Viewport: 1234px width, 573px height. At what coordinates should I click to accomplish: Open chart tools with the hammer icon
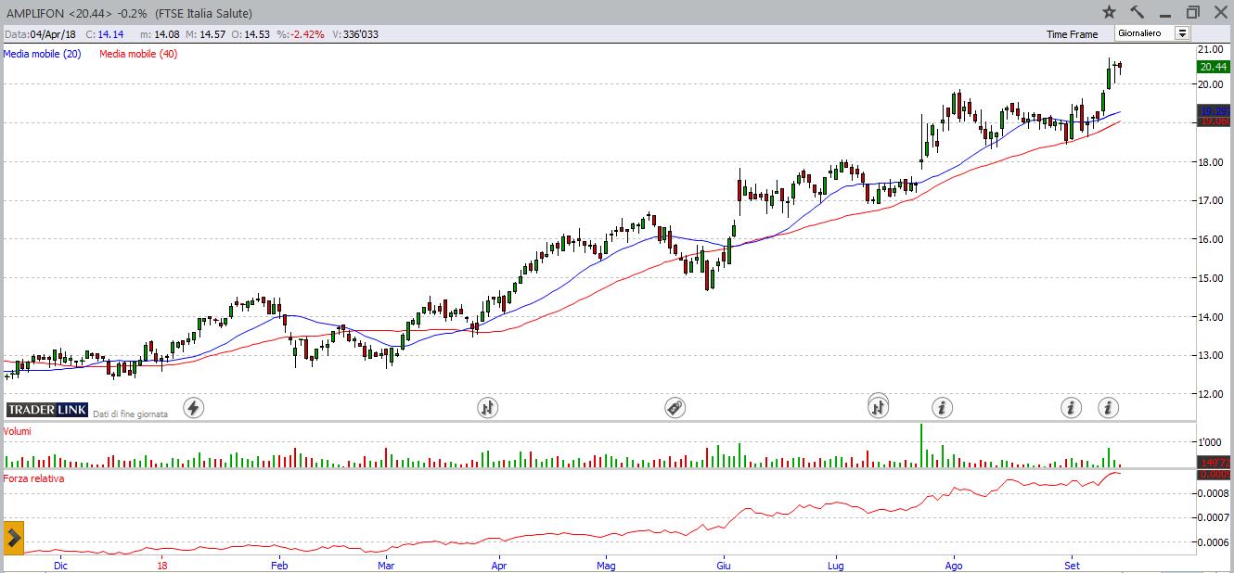[x=1138, y=12]
